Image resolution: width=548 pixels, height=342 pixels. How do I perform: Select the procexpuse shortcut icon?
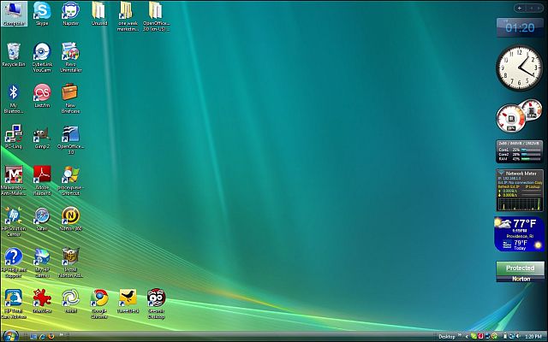[x=70, y=180]
